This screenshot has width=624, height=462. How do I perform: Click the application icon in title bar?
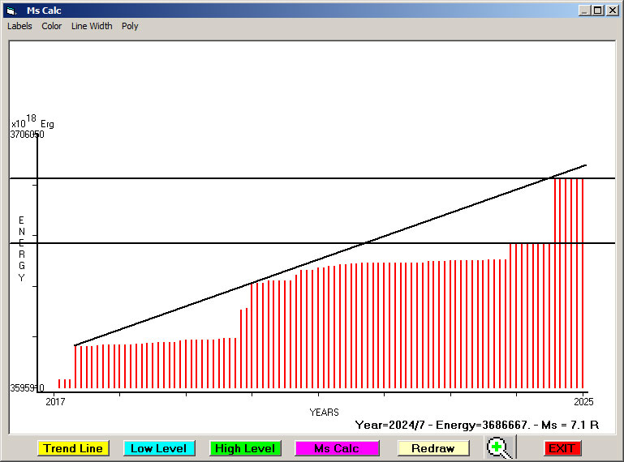tap(11, 11)
